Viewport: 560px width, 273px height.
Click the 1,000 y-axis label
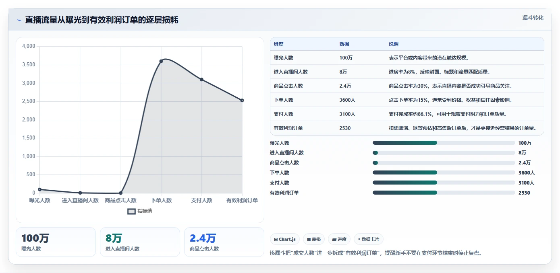(x=29, y=156)
